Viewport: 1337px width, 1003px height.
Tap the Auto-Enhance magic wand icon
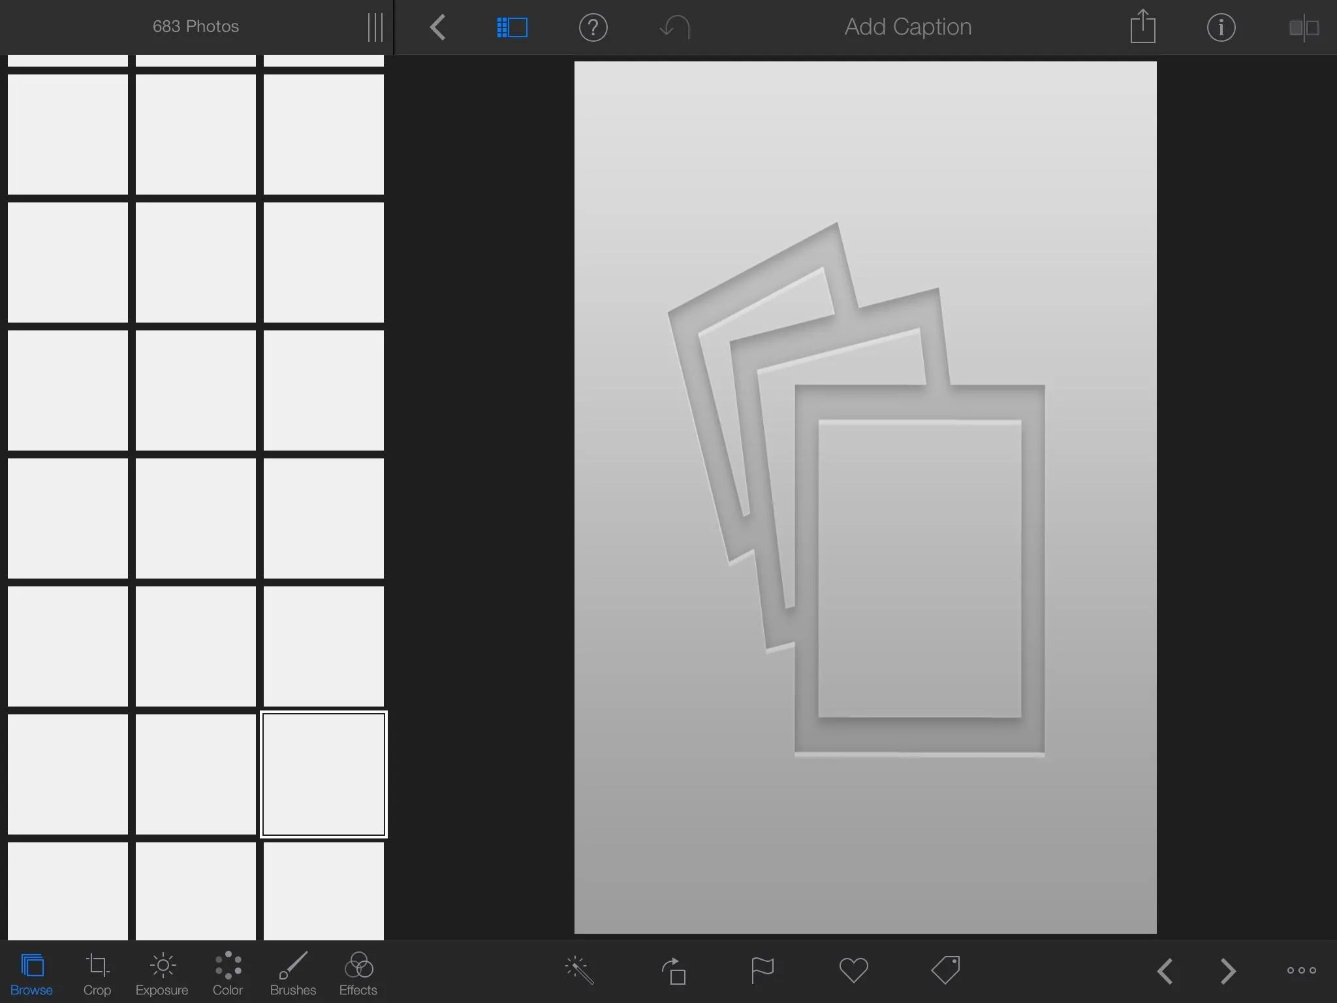579,970
